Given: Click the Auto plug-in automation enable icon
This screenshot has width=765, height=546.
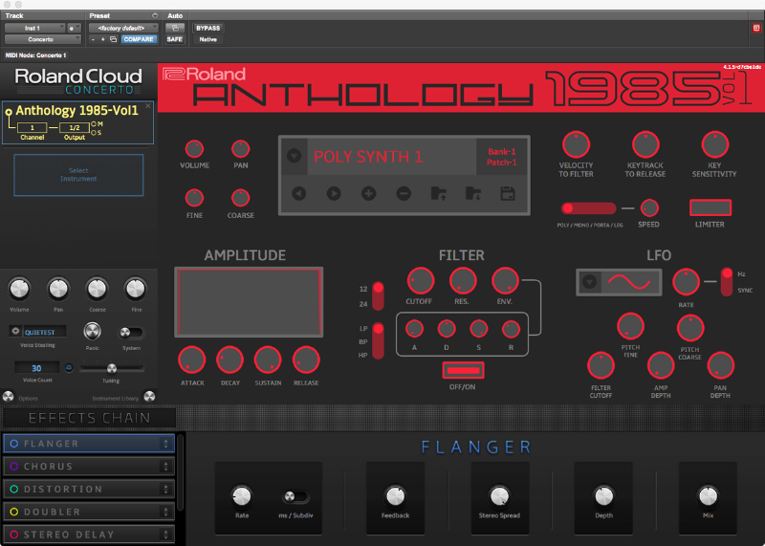Looking at the screenshot, I should [175, 28].
